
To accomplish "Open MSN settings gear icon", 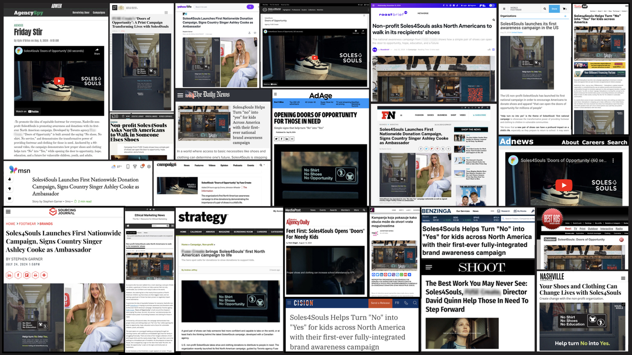I will point(149,167).
